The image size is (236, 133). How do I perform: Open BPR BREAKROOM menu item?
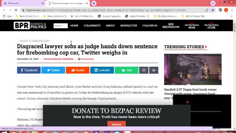pyautogui.click(x=171, y=26)
